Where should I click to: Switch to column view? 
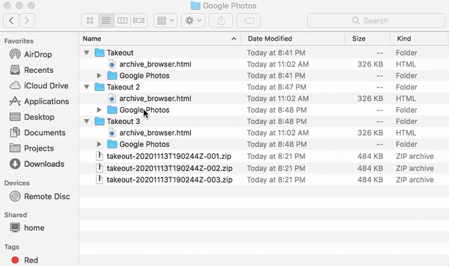tap(123, 20)
